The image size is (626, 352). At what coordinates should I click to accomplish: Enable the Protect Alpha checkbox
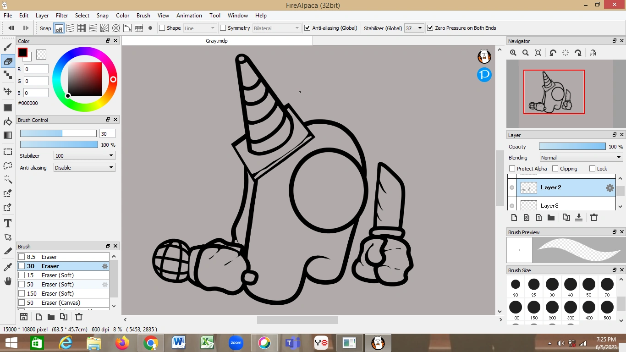pyautogui.click(x=512, y=169)
